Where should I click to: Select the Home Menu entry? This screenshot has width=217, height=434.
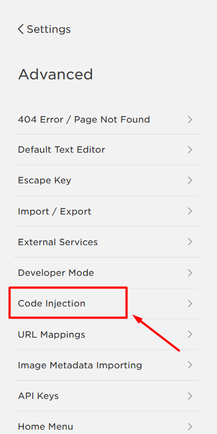coord(107,424)
